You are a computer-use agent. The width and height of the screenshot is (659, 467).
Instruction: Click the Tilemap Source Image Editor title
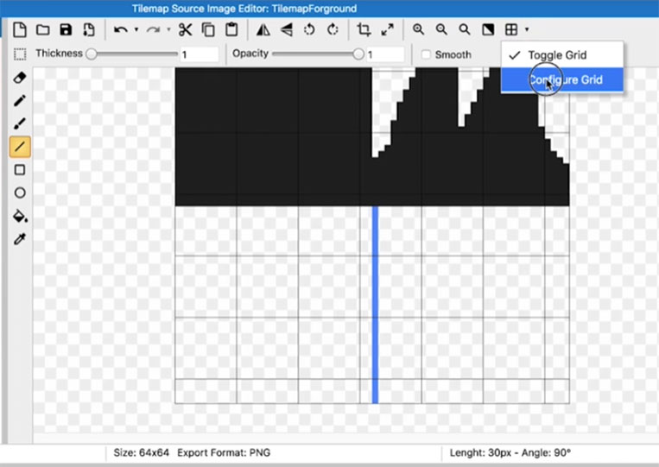click(244, 9)
